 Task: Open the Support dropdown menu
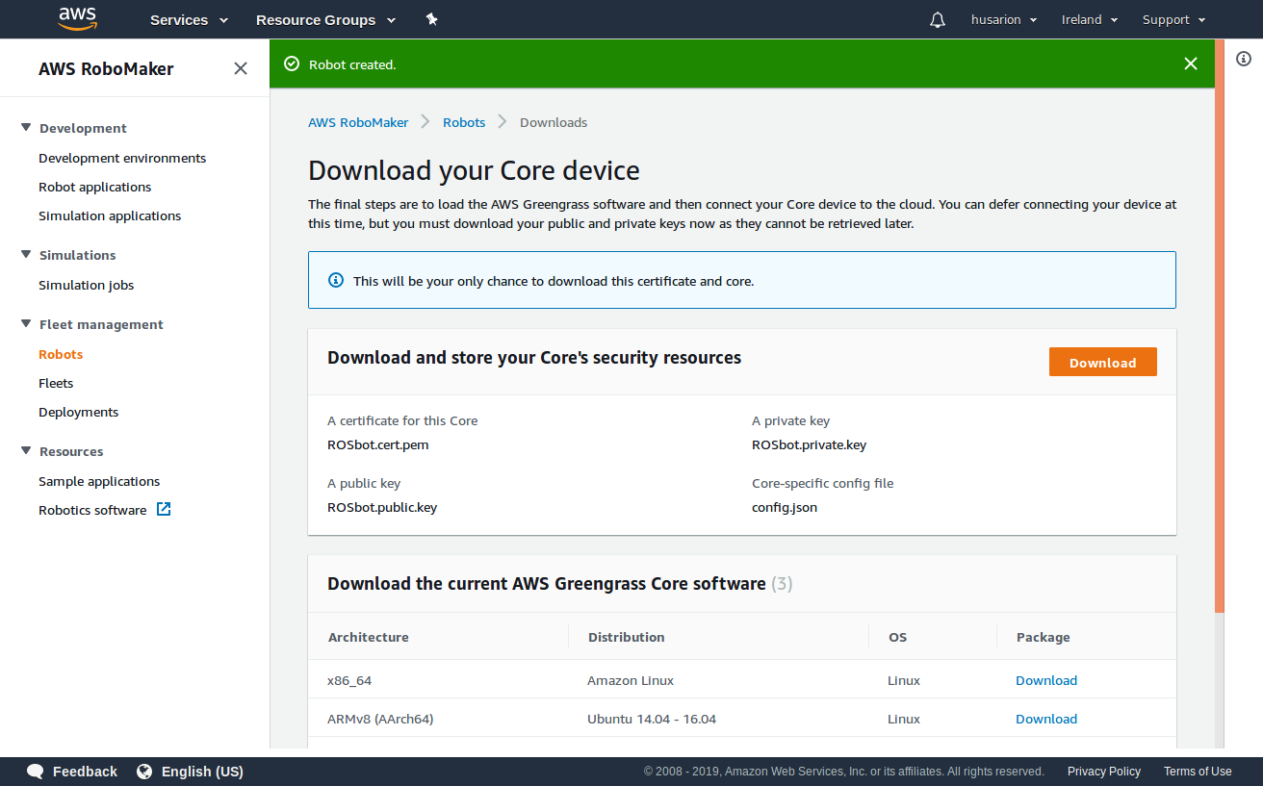pos(1174,19)
